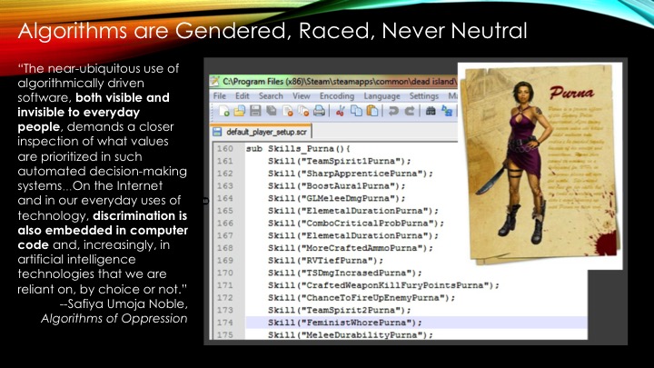Click the attribution '--Safiya Umoja Noble,'
Screen dimensions: 654x368
pyautogui.click(x=124, y=303)
